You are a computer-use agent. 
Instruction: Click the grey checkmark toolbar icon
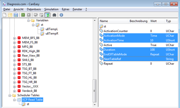[36, 15]
